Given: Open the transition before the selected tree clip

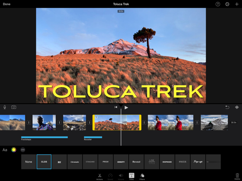Looking at the screenshot, I should [x=89, y=122].
